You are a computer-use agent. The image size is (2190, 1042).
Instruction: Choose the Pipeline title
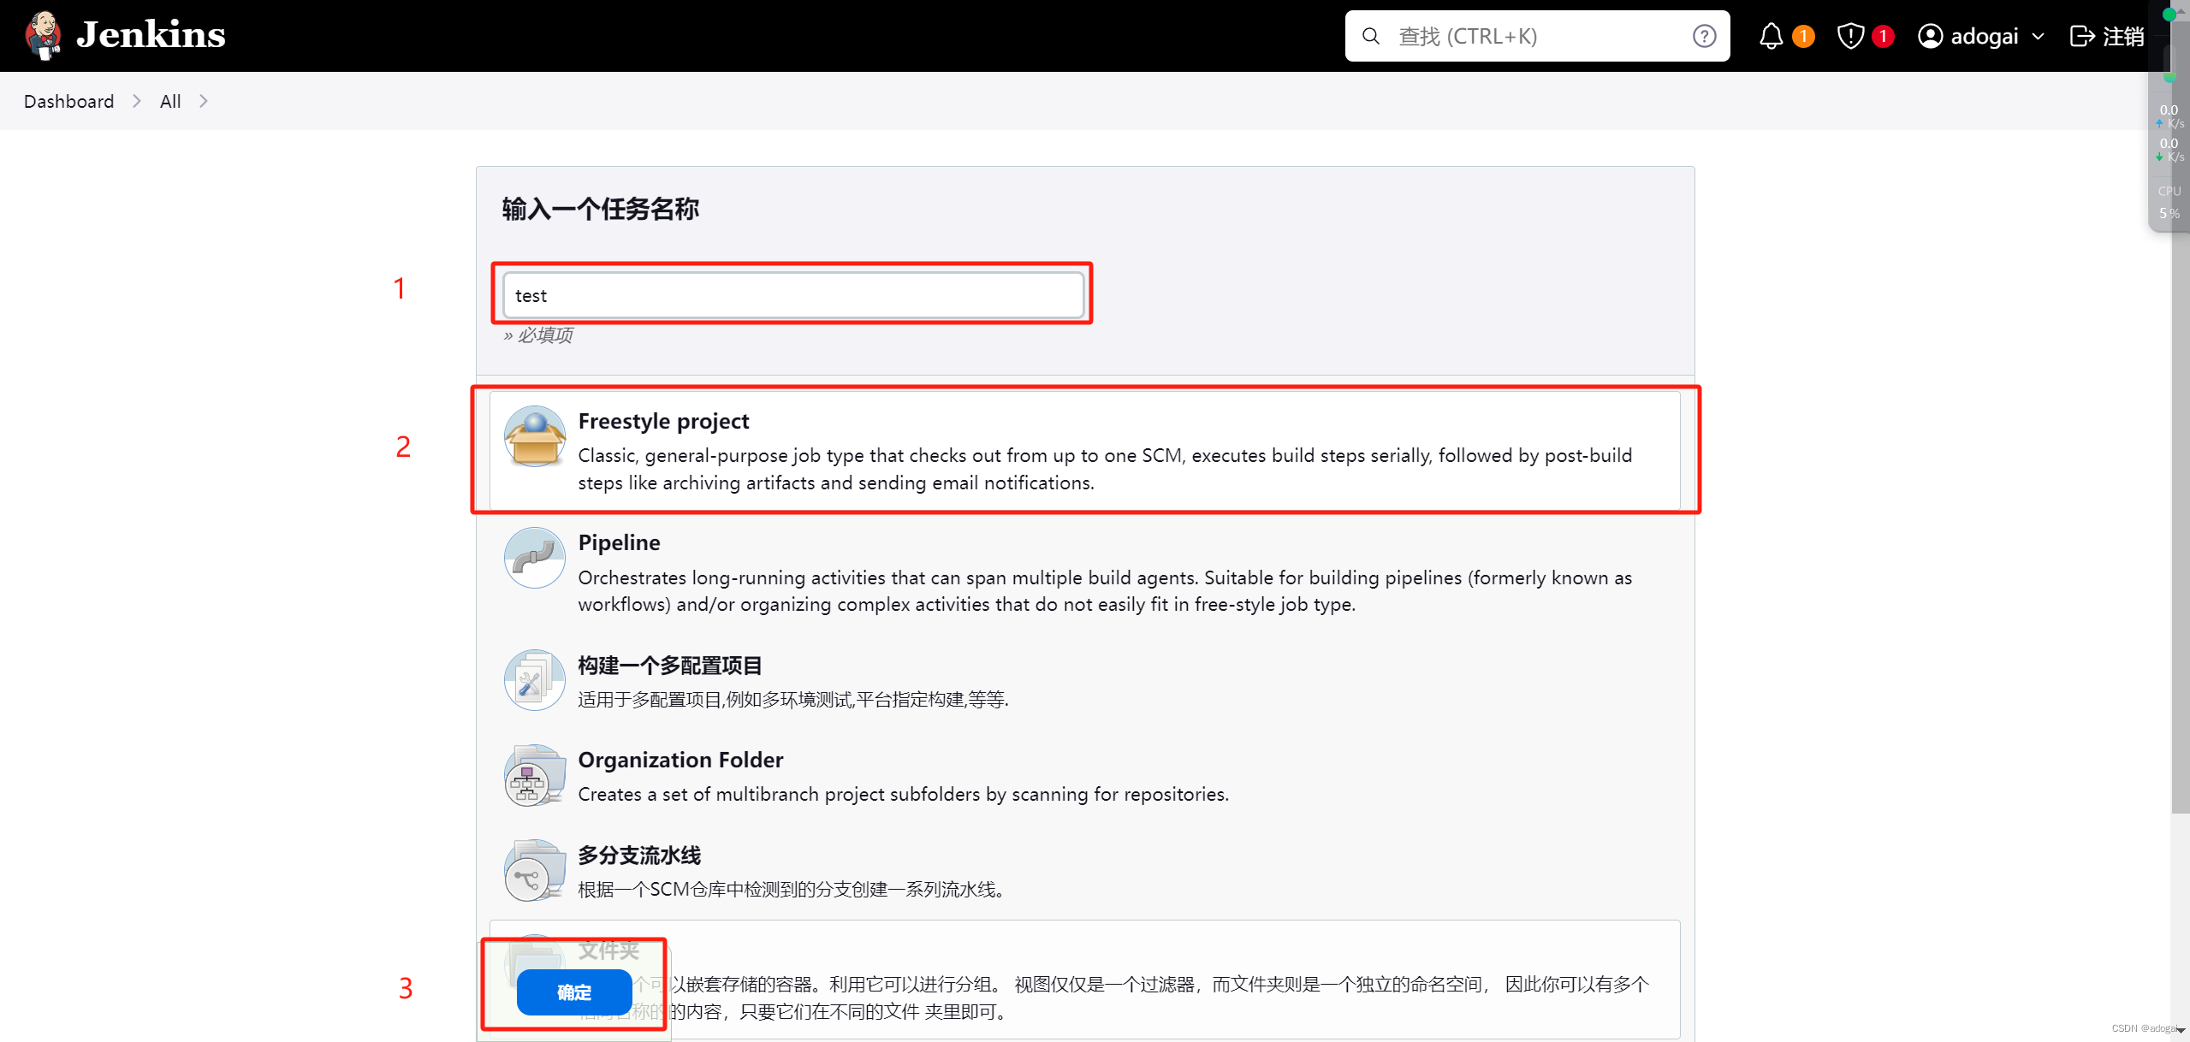tap(619, 542)
